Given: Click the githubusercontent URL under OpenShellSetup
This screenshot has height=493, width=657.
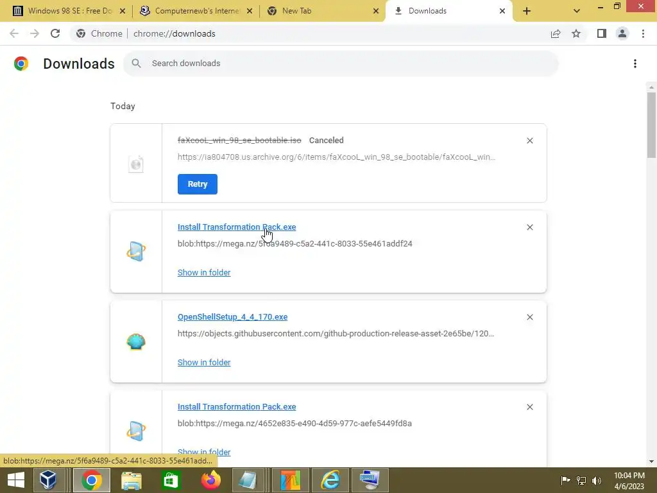Looking at the screenshot, I should click(336, 334).
